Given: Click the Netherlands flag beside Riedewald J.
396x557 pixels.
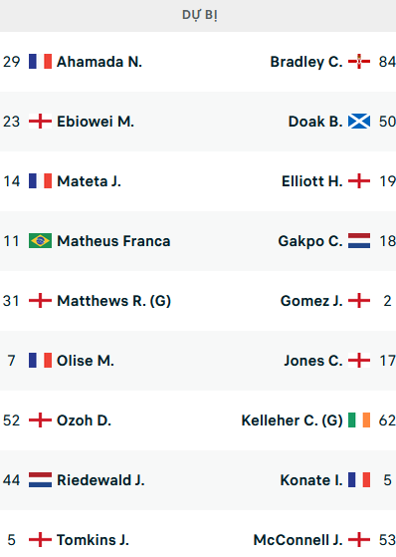Looking at the screenshot, I should click(x=40, y=480).
